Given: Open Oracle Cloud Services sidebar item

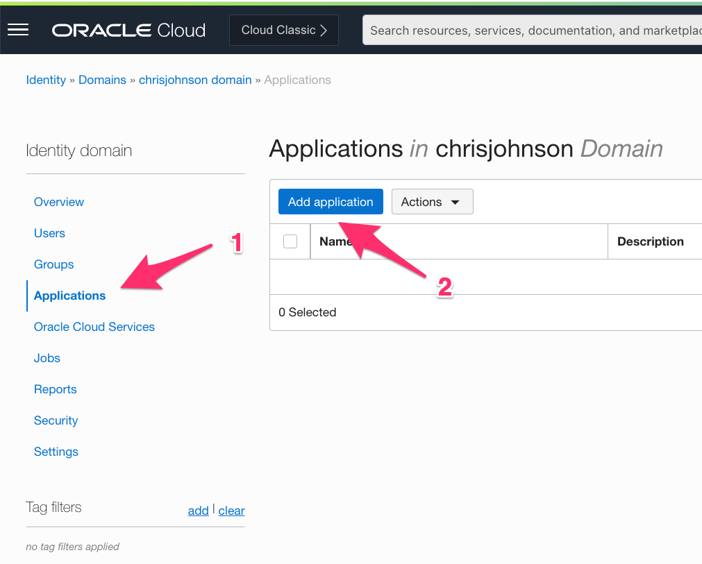Looking at the screenshot, I should [94, 327].
